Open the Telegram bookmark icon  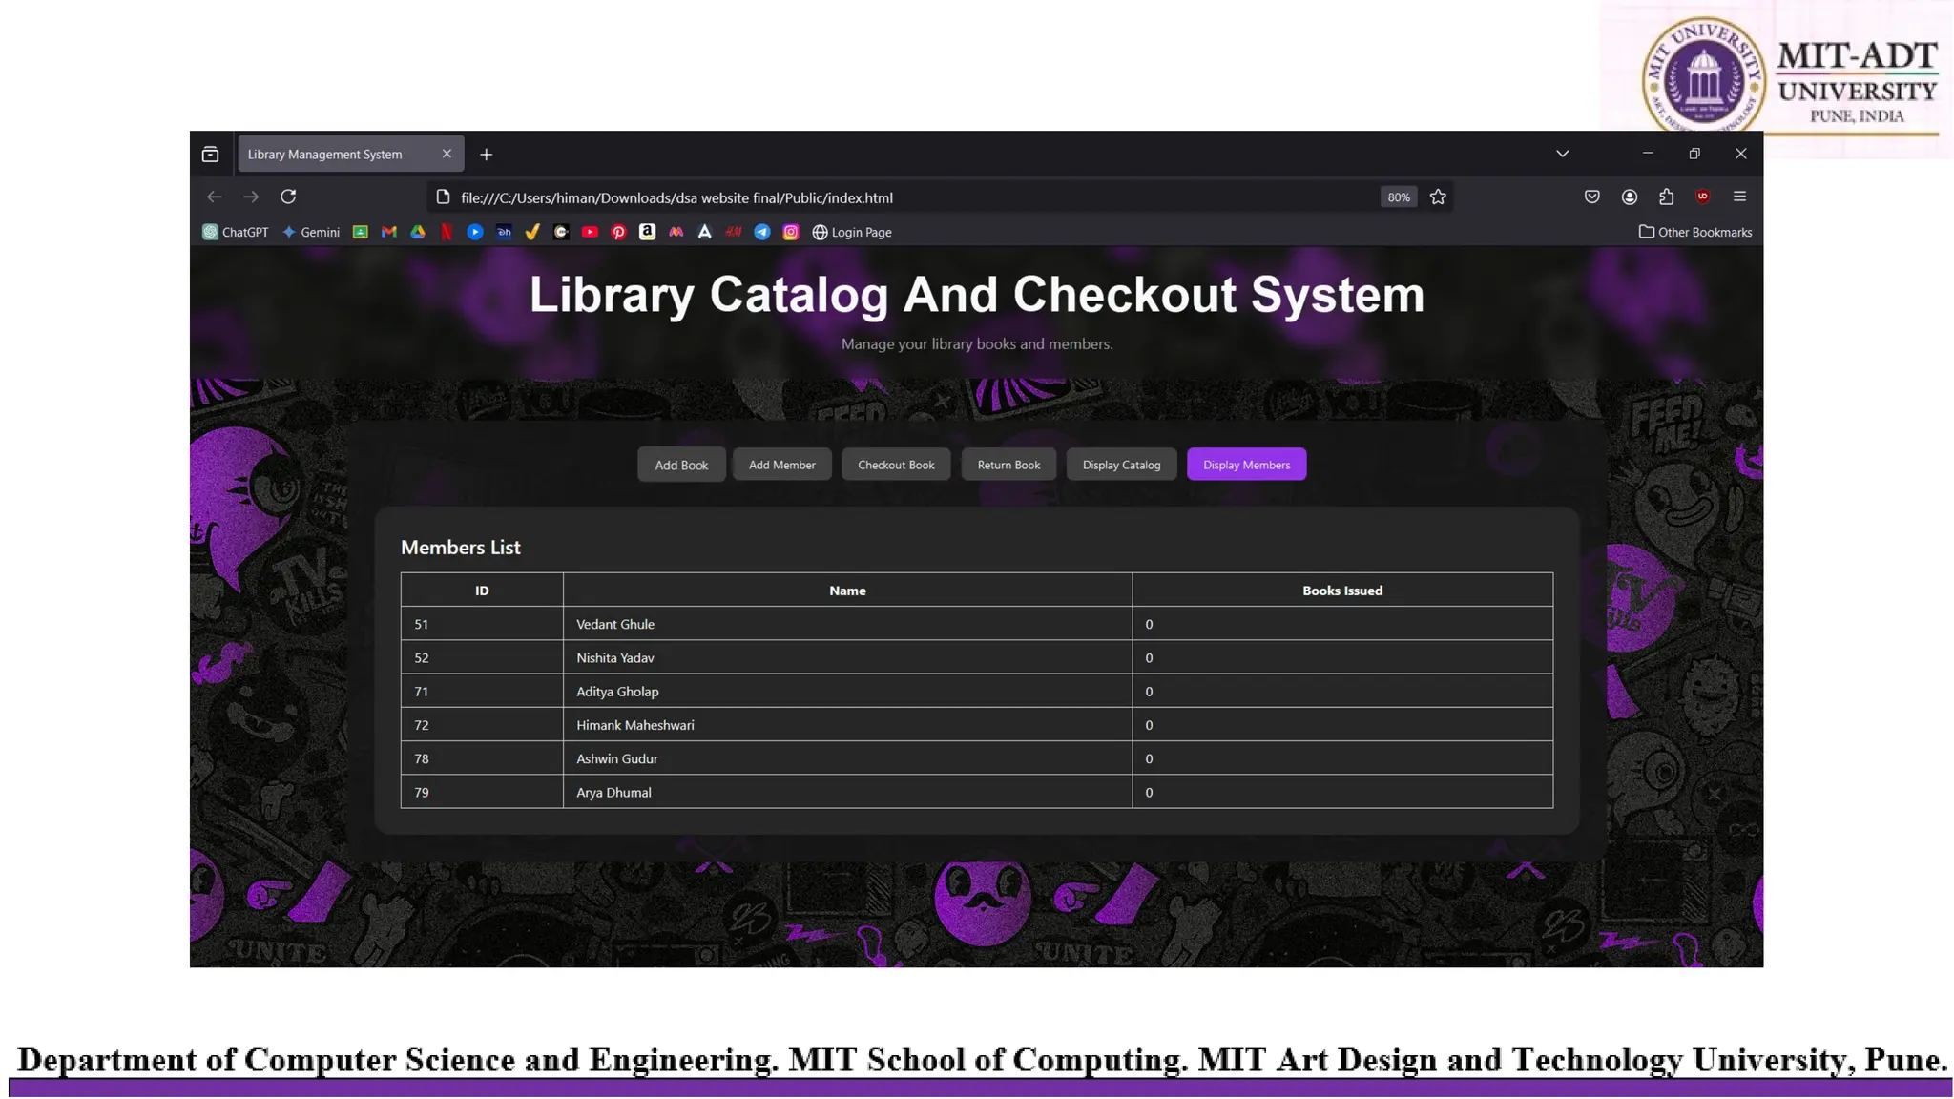click(x=761, y=232)
